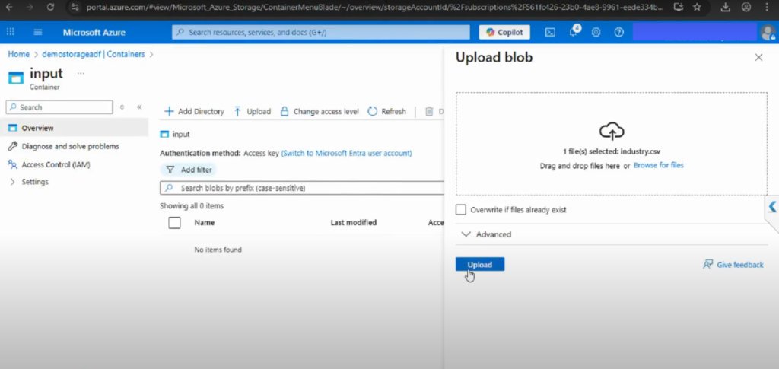
Task: Open Cloud Shell from the top bar
Action: (x=550, y=32)
